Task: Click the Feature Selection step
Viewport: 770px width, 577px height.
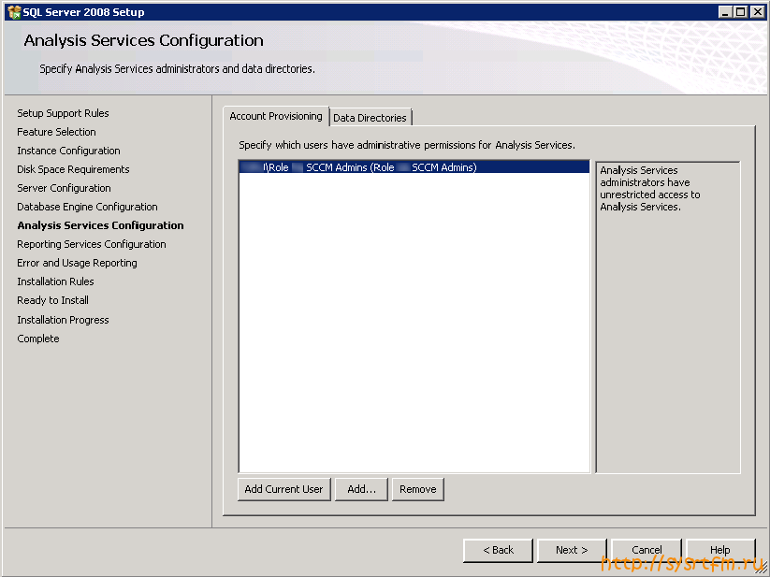Action: pyautogui.click(x=56, y=132)
